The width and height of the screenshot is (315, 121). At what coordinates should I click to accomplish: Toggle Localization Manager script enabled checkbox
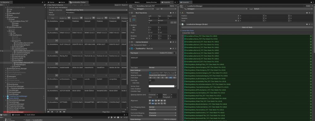pos(185,24)
